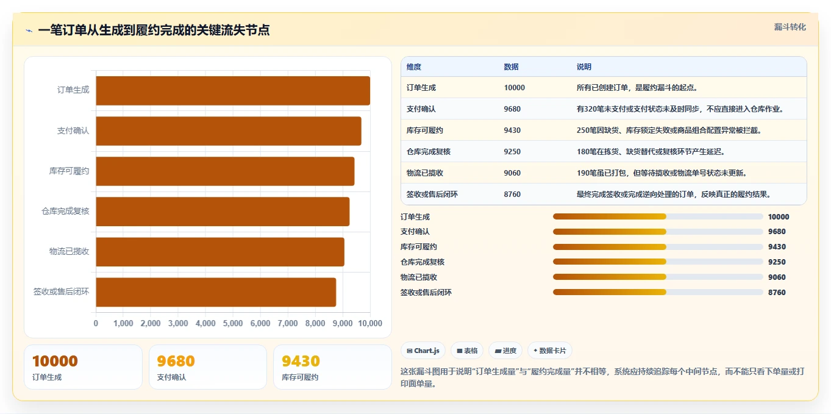831x414 pixels.
Task: Click the 签收或售后闭环 y-axis label in the chart
Action: click(62, 291)
